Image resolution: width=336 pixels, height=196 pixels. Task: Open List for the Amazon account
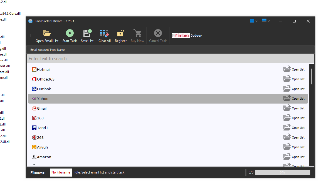pyautogui.click(x=293, y=157)
